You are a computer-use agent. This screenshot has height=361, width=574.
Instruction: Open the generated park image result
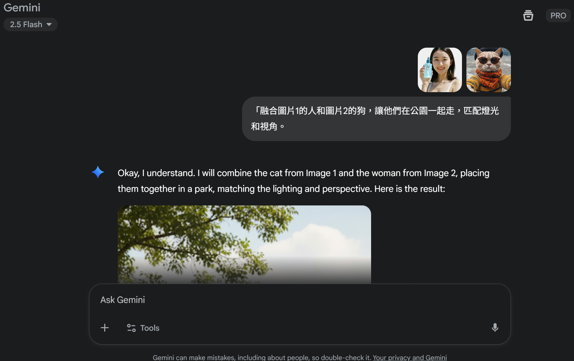click(x=244, y=245)
